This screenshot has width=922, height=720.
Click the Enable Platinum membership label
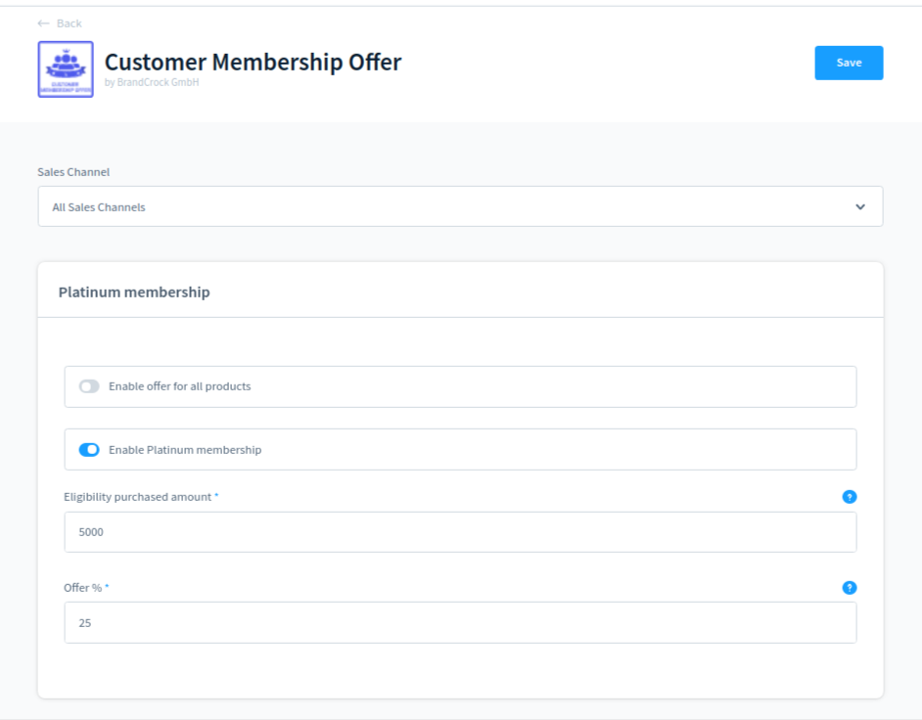click(x=185, y=450)
